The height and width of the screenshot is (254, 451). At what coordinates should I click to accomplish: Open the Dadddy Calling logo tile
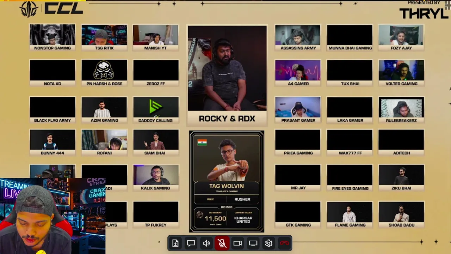[x=156, y=110]
